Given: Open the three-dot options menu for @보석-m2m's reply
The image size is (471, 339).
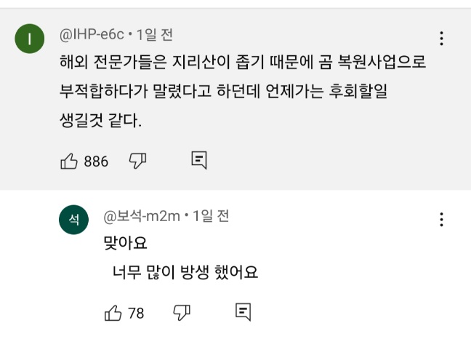Looking at the screenshot, I should pyautogui.click(x=441, y=219).
